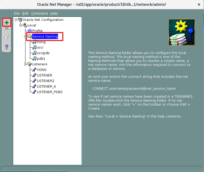Select the pdb1 net service name

tap(41, 59)
